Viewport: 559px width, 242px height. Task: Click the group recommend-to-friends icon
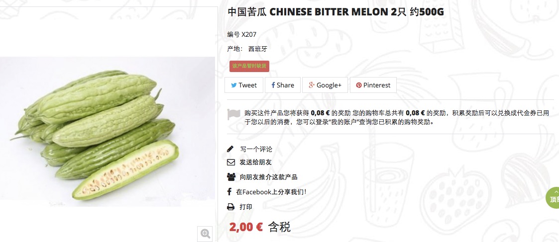231,176
